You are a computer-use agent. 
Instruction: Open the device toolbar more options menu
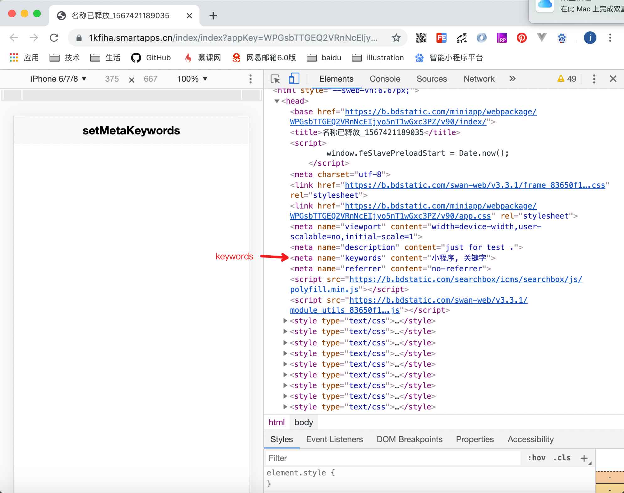[x=250, y=79]
